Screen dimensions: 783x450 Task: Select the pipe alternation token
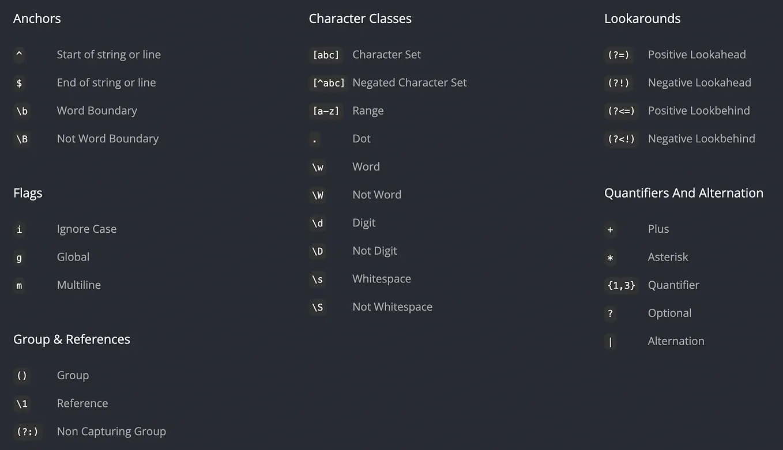pos(610,342)
